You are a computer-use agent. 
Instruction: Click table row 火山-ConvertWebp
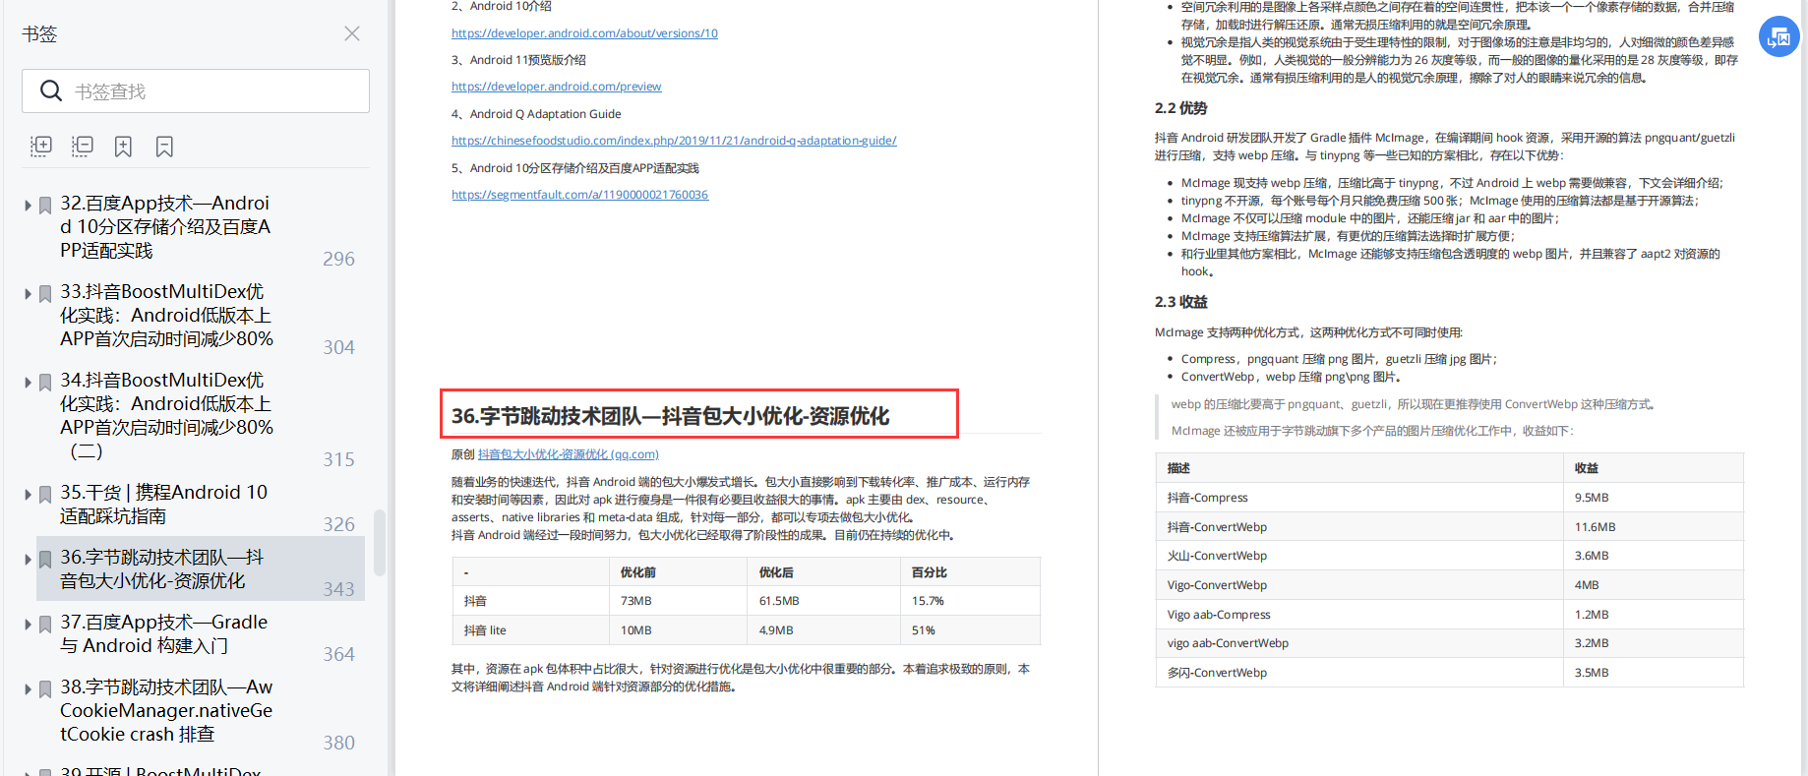point(1449,556)
